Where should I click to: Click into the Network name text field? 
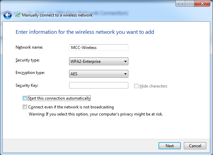98,48
